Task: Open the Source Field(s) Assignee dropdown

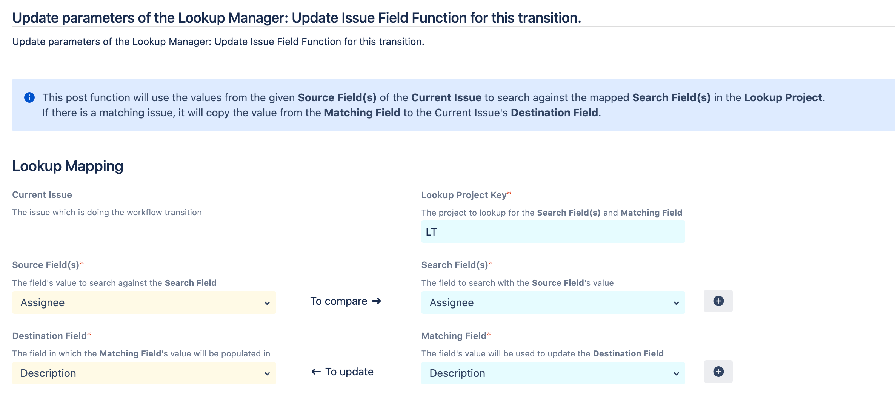Action: [x=144, y=302]
